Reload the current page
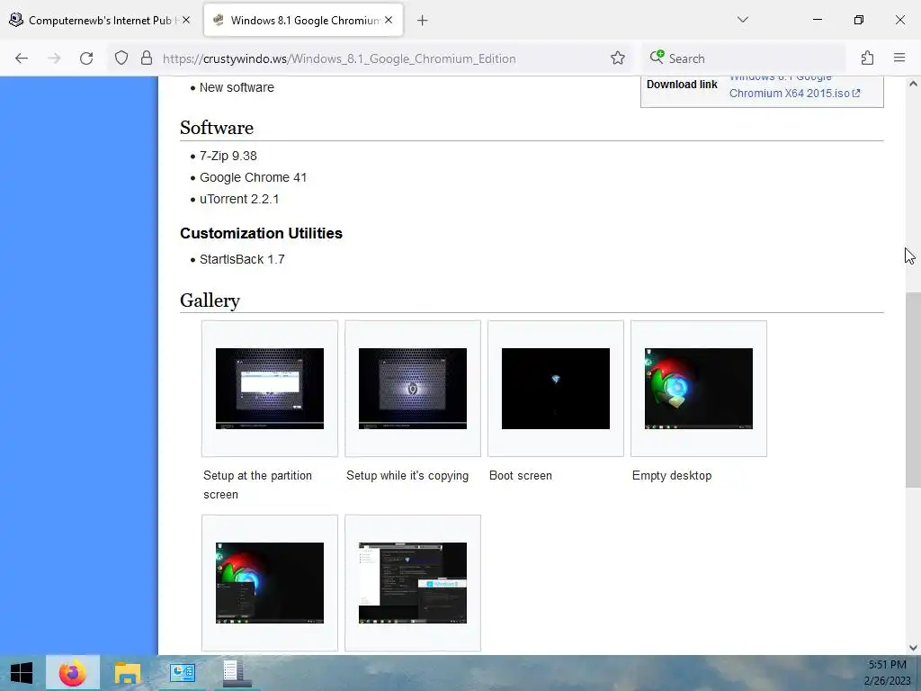The height and width of the screenshot is (691, 921). pos(86,58)
